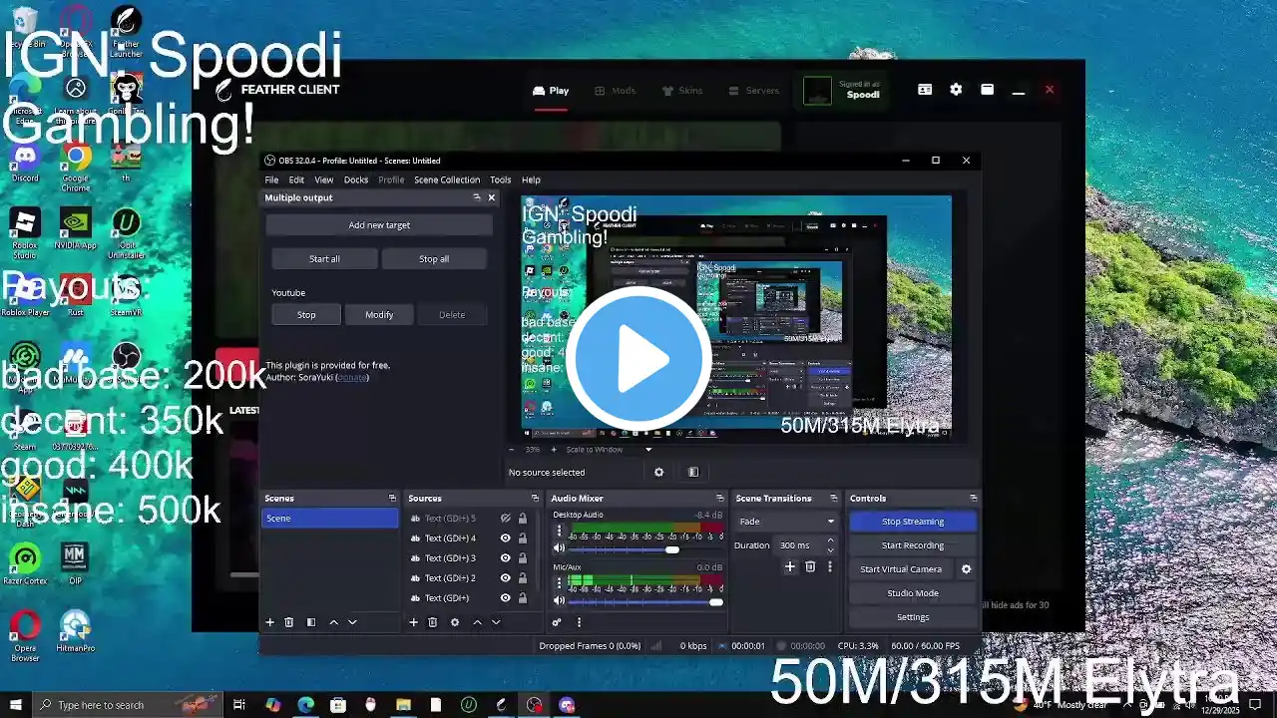
Task: Open scene filters icon in Scenes panel
Action: (311, 622)
